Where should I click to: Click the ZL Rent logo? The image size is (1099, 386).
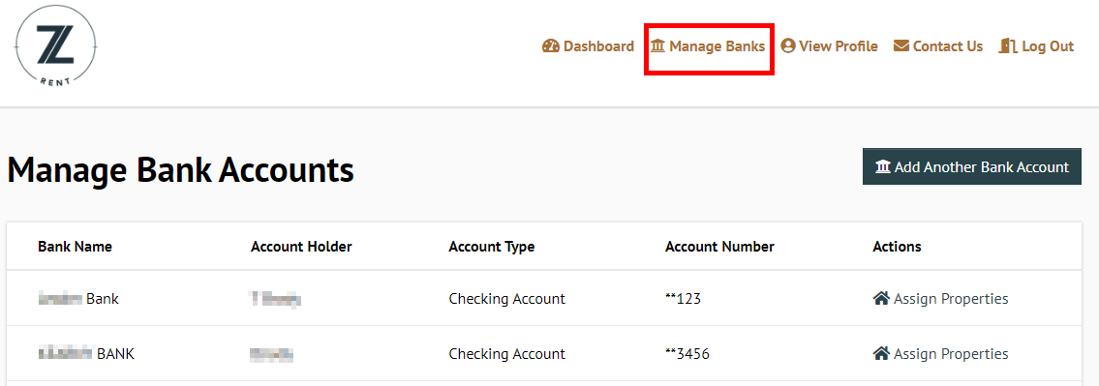coord(55,47)
